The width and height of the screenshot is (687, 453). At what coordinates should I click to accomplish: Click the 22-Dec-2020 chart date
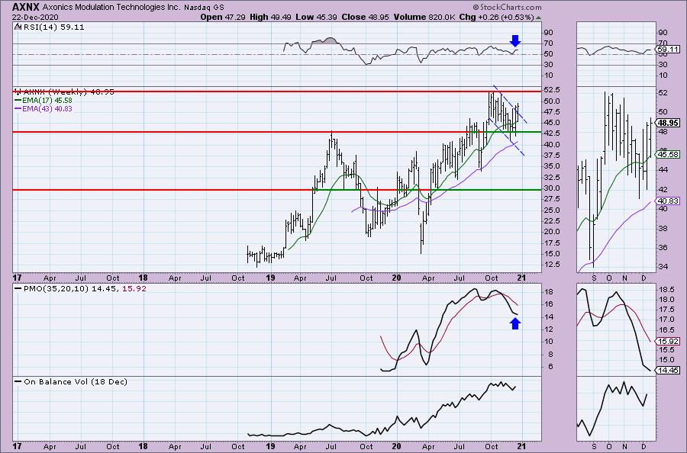[35, 18]
